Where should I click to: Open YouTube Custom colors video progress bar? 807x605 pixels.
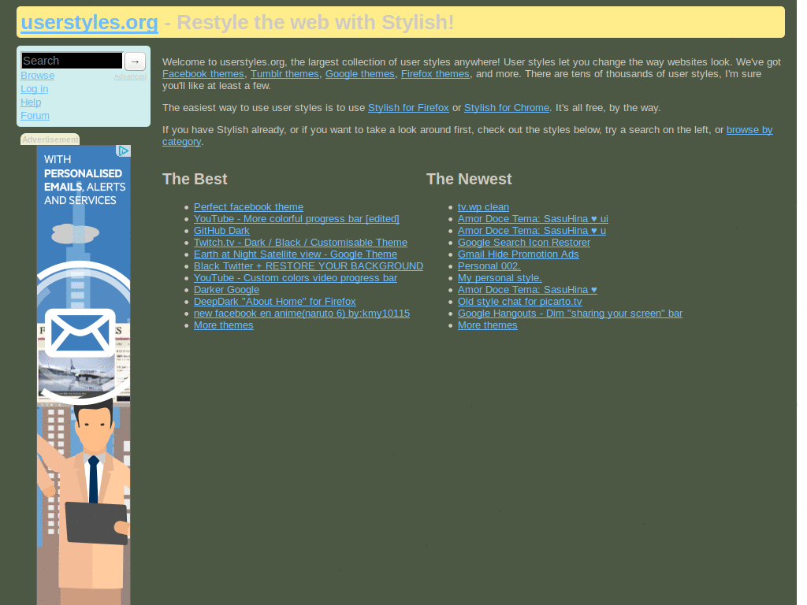296,278
